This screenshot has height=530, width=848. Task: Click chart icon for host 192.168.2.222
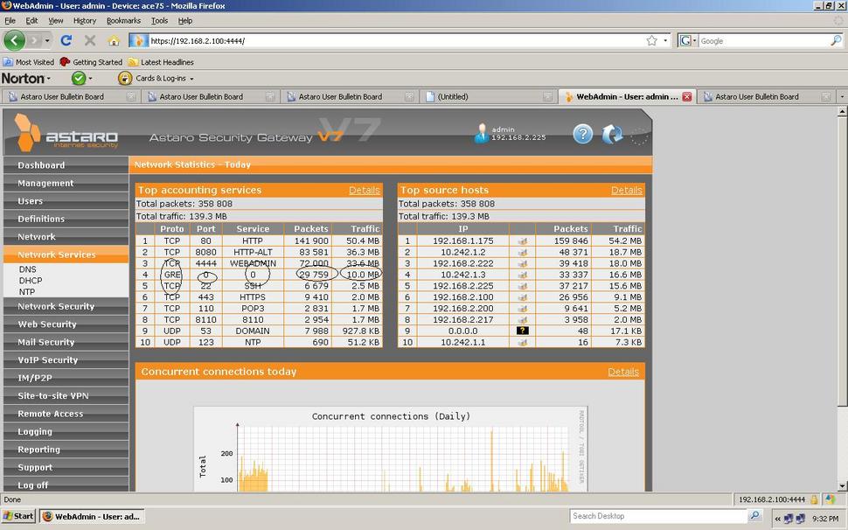click(x=523, y=263)
